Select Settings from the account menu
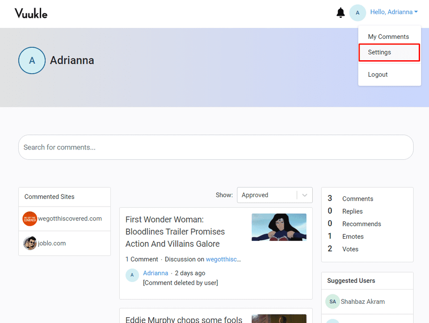This screenshot has height=323, width=429. 379,52
